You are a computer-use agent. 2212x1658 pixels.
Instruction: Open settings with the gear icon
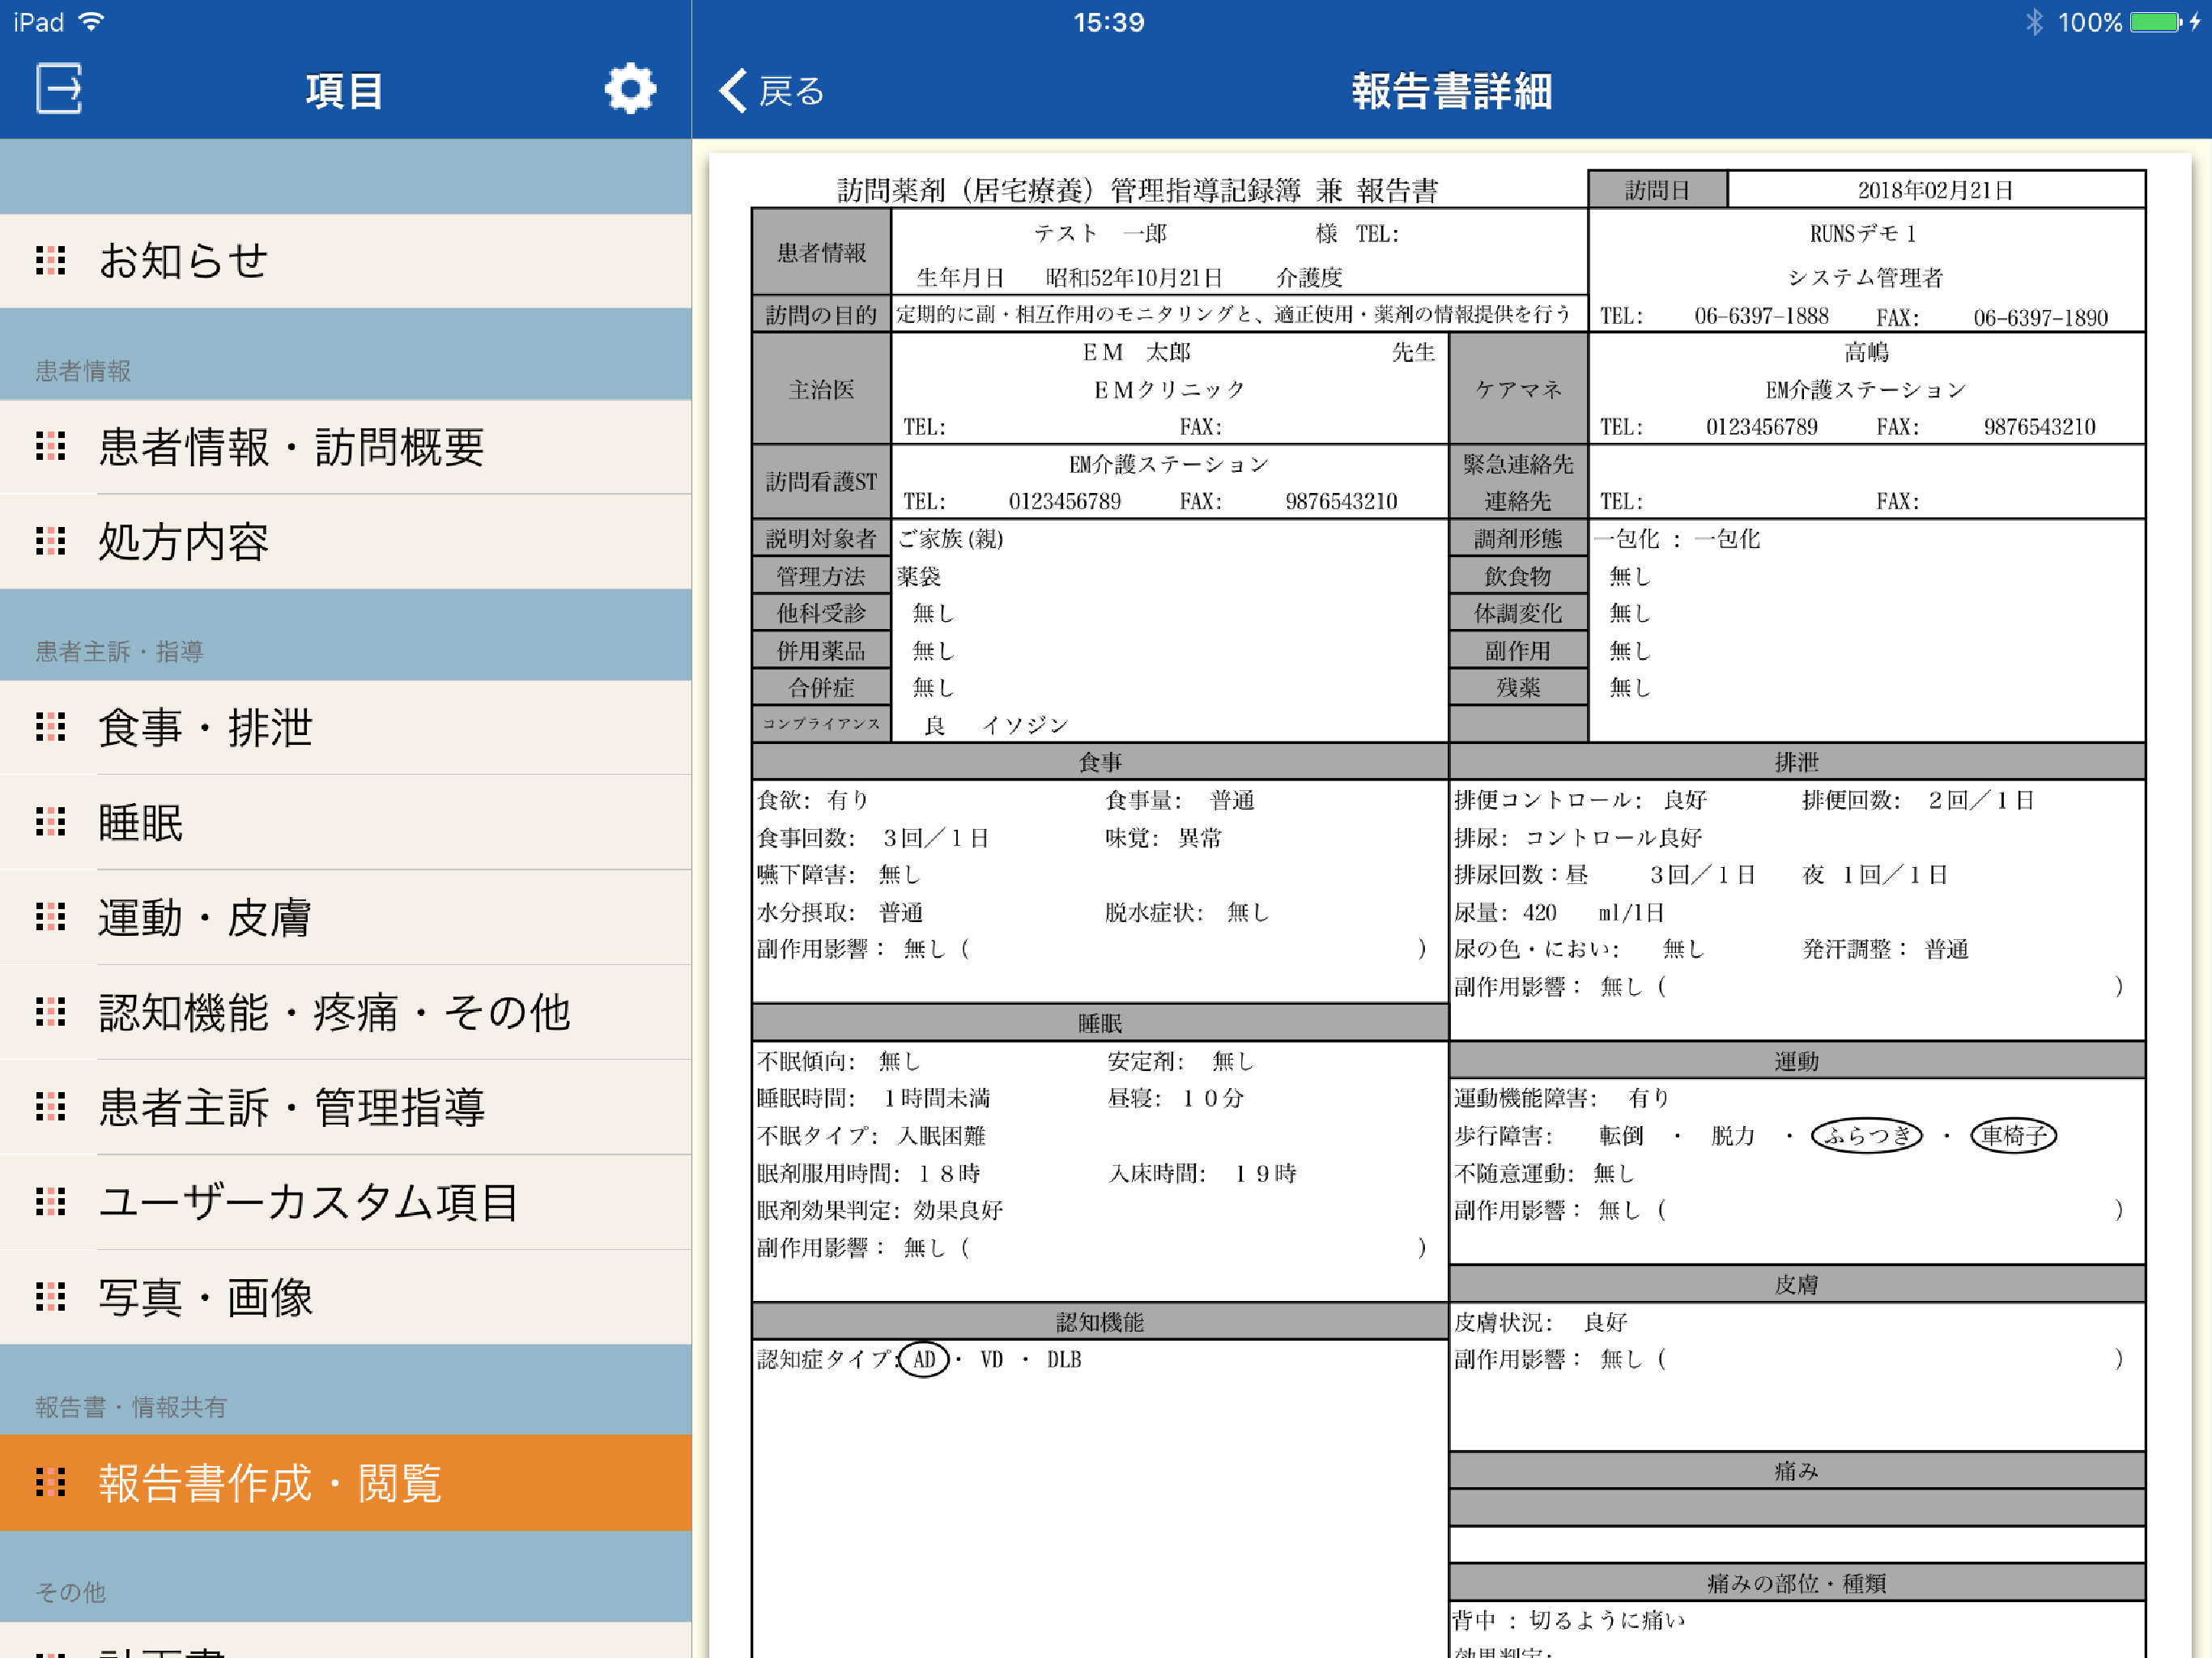tap(630, 90)
